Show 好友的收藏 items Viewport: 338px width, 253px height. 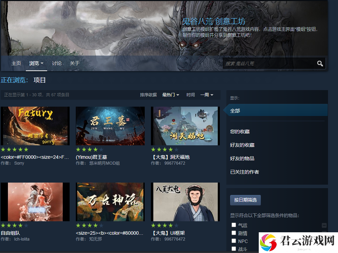coord(242,145)
